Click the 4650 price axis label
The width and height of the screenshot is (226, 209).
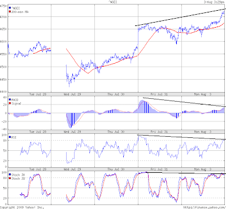[3, 29]
